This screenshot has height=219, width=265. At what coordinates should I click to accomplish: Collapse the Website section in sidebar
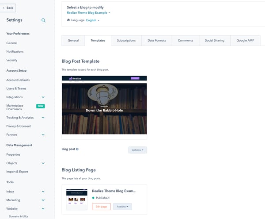(43, 208)
